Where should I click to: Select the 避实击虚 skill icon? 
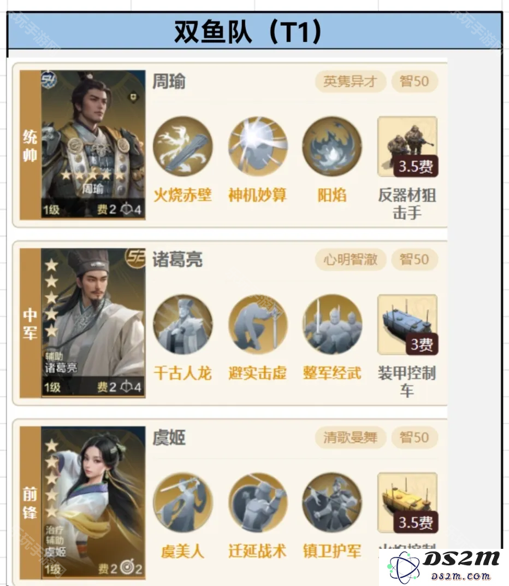[x=258, y=324]
